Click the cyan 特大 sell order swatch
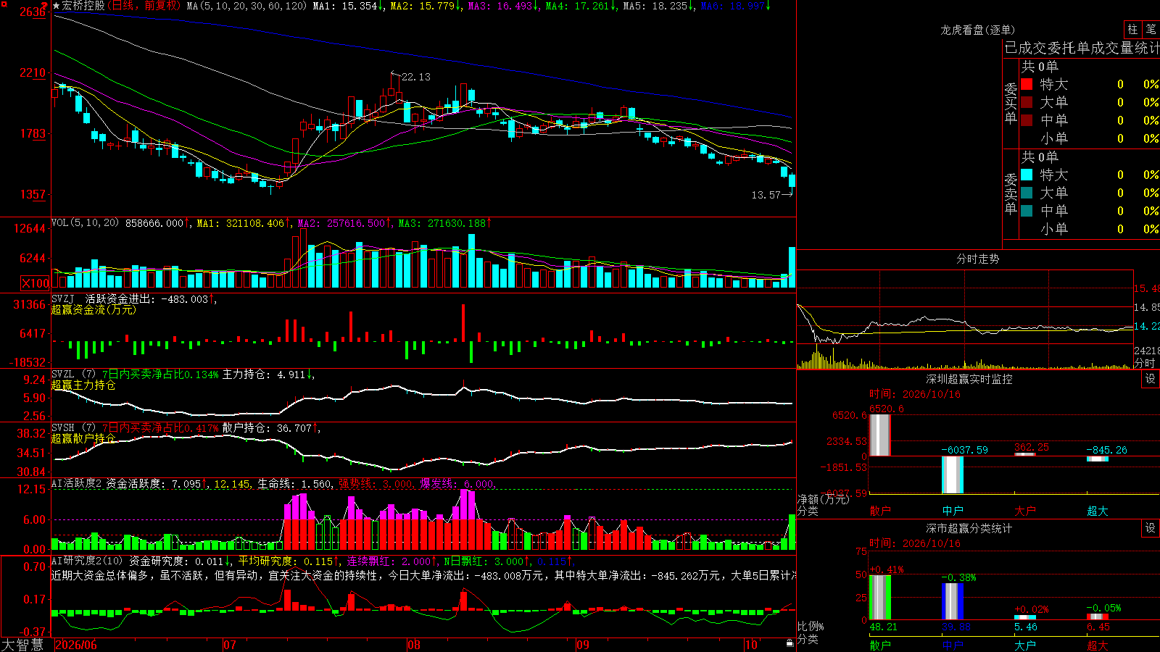 pos(1027,175)
